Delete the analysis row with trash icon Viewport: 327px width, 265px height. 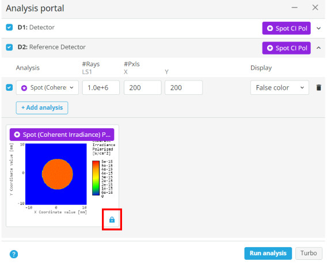[x=318, y=87]
